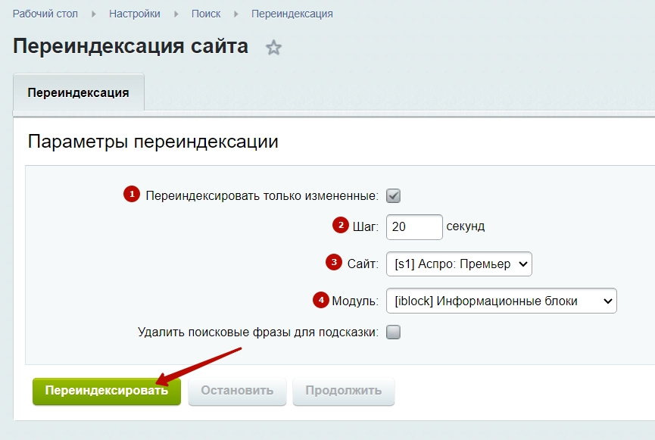Click red marker number 2 near Шаг
This screenshot has width=655, height=440.
341,225
